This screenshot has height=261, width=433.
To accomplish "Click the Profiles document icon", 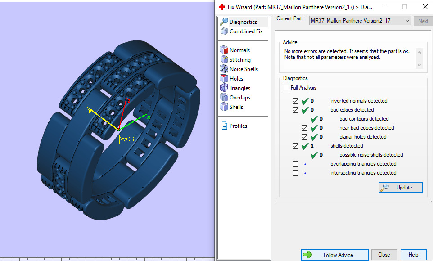I will [x=224, y=126].
